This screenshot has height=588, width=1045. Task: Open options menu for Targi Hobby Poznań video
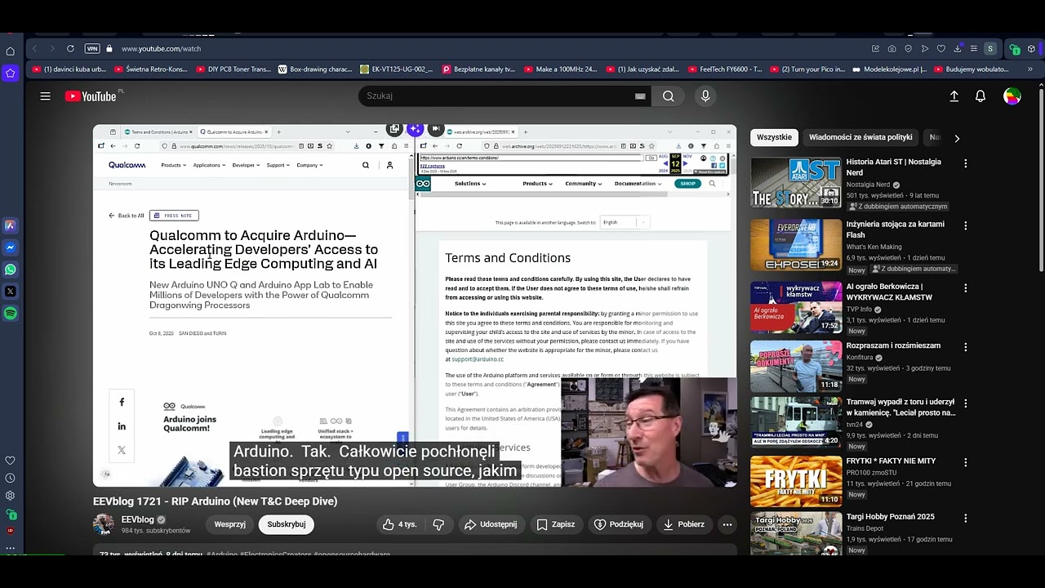[x=966, y=518]
